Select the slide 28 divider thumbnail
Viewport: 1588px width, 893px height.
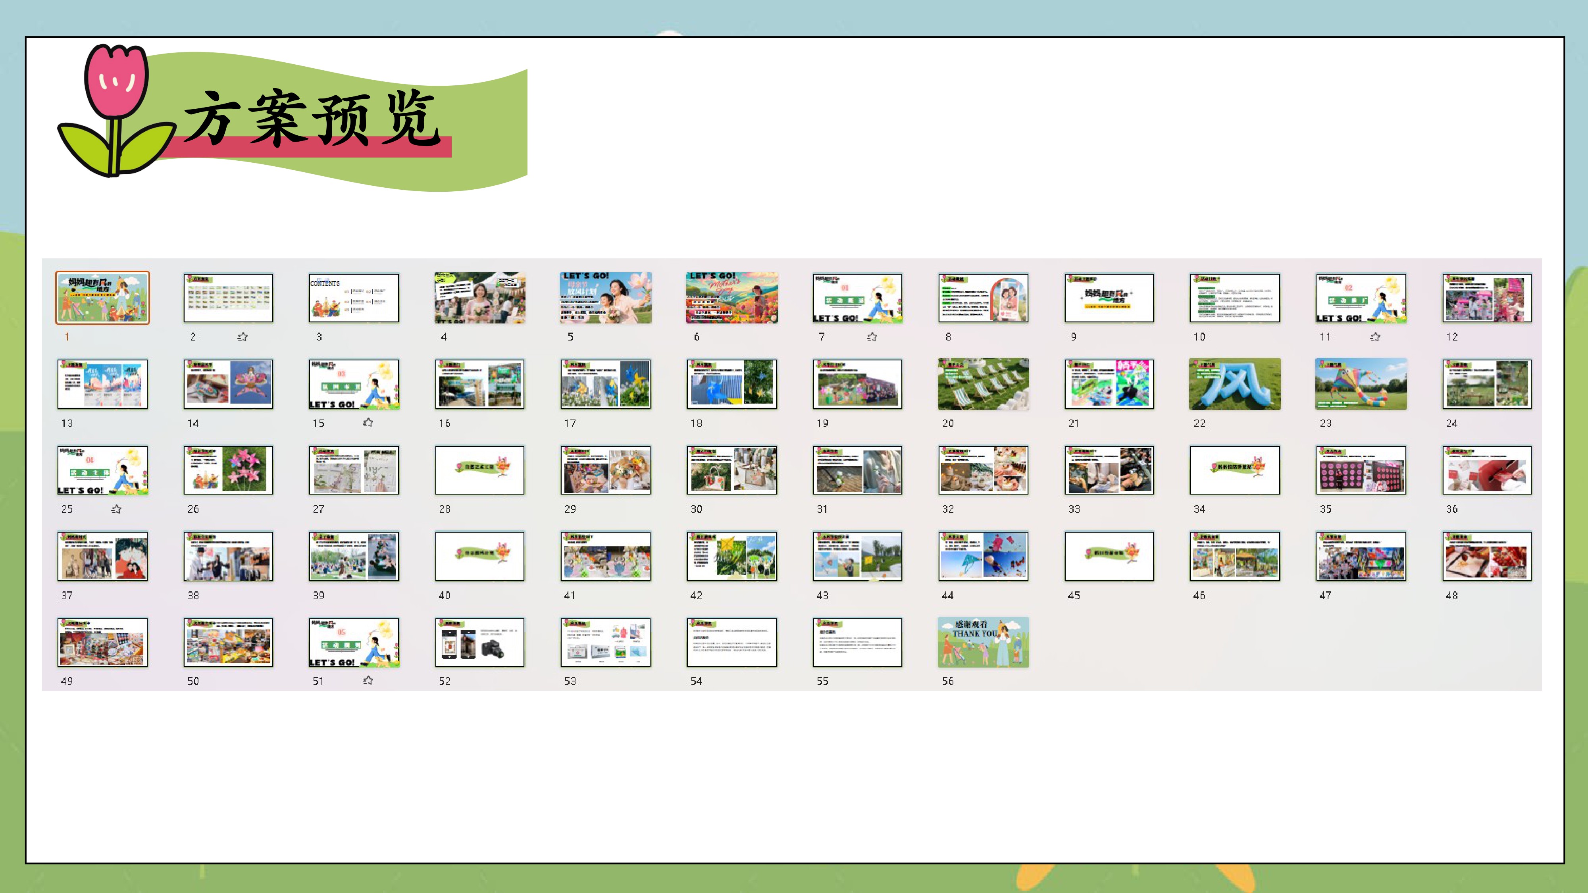point(479,470)
